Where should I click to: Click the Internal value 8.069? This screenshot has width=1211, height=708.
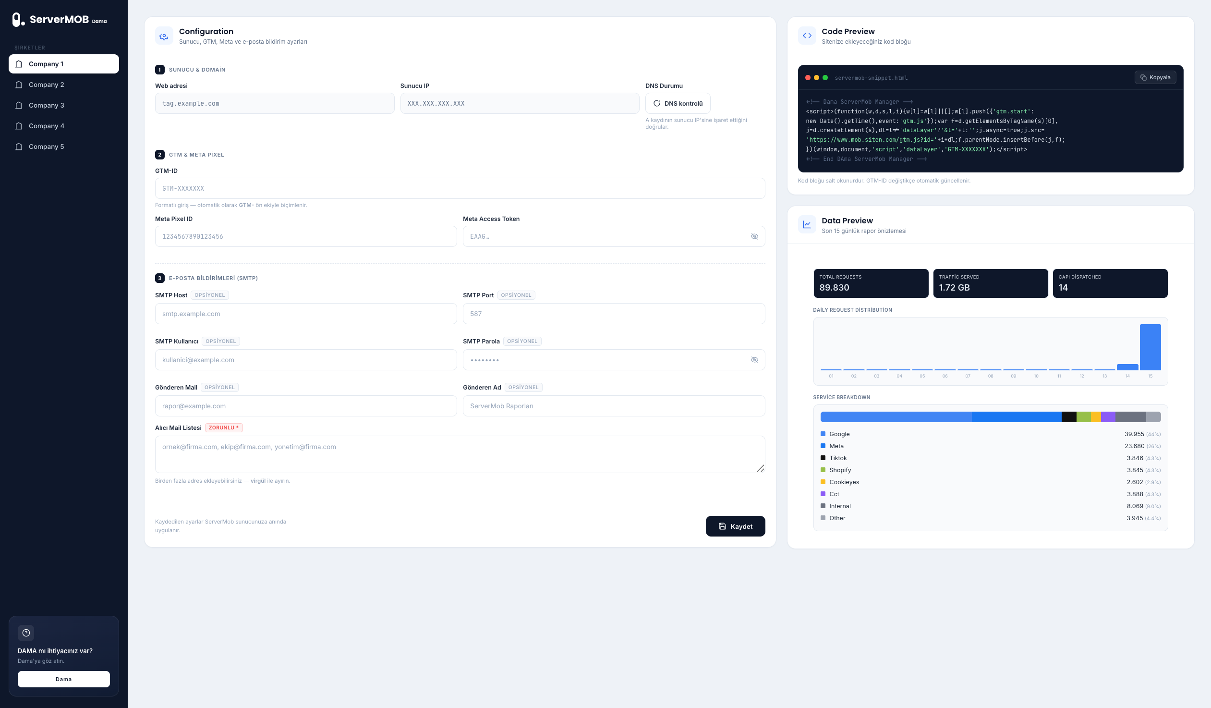[1135, 506]
